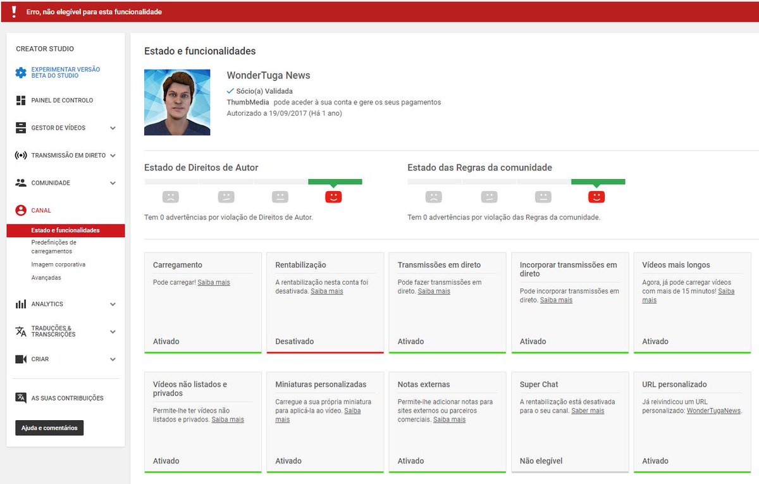Expand the Comunidade section chevron
This screenshot has height=484, width=759.
click(113, 183)
